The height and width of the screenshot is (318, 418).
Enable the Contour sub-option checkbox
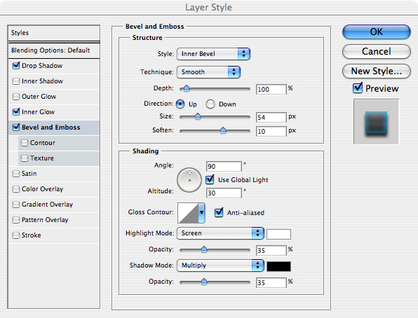(x=25, y=143)
